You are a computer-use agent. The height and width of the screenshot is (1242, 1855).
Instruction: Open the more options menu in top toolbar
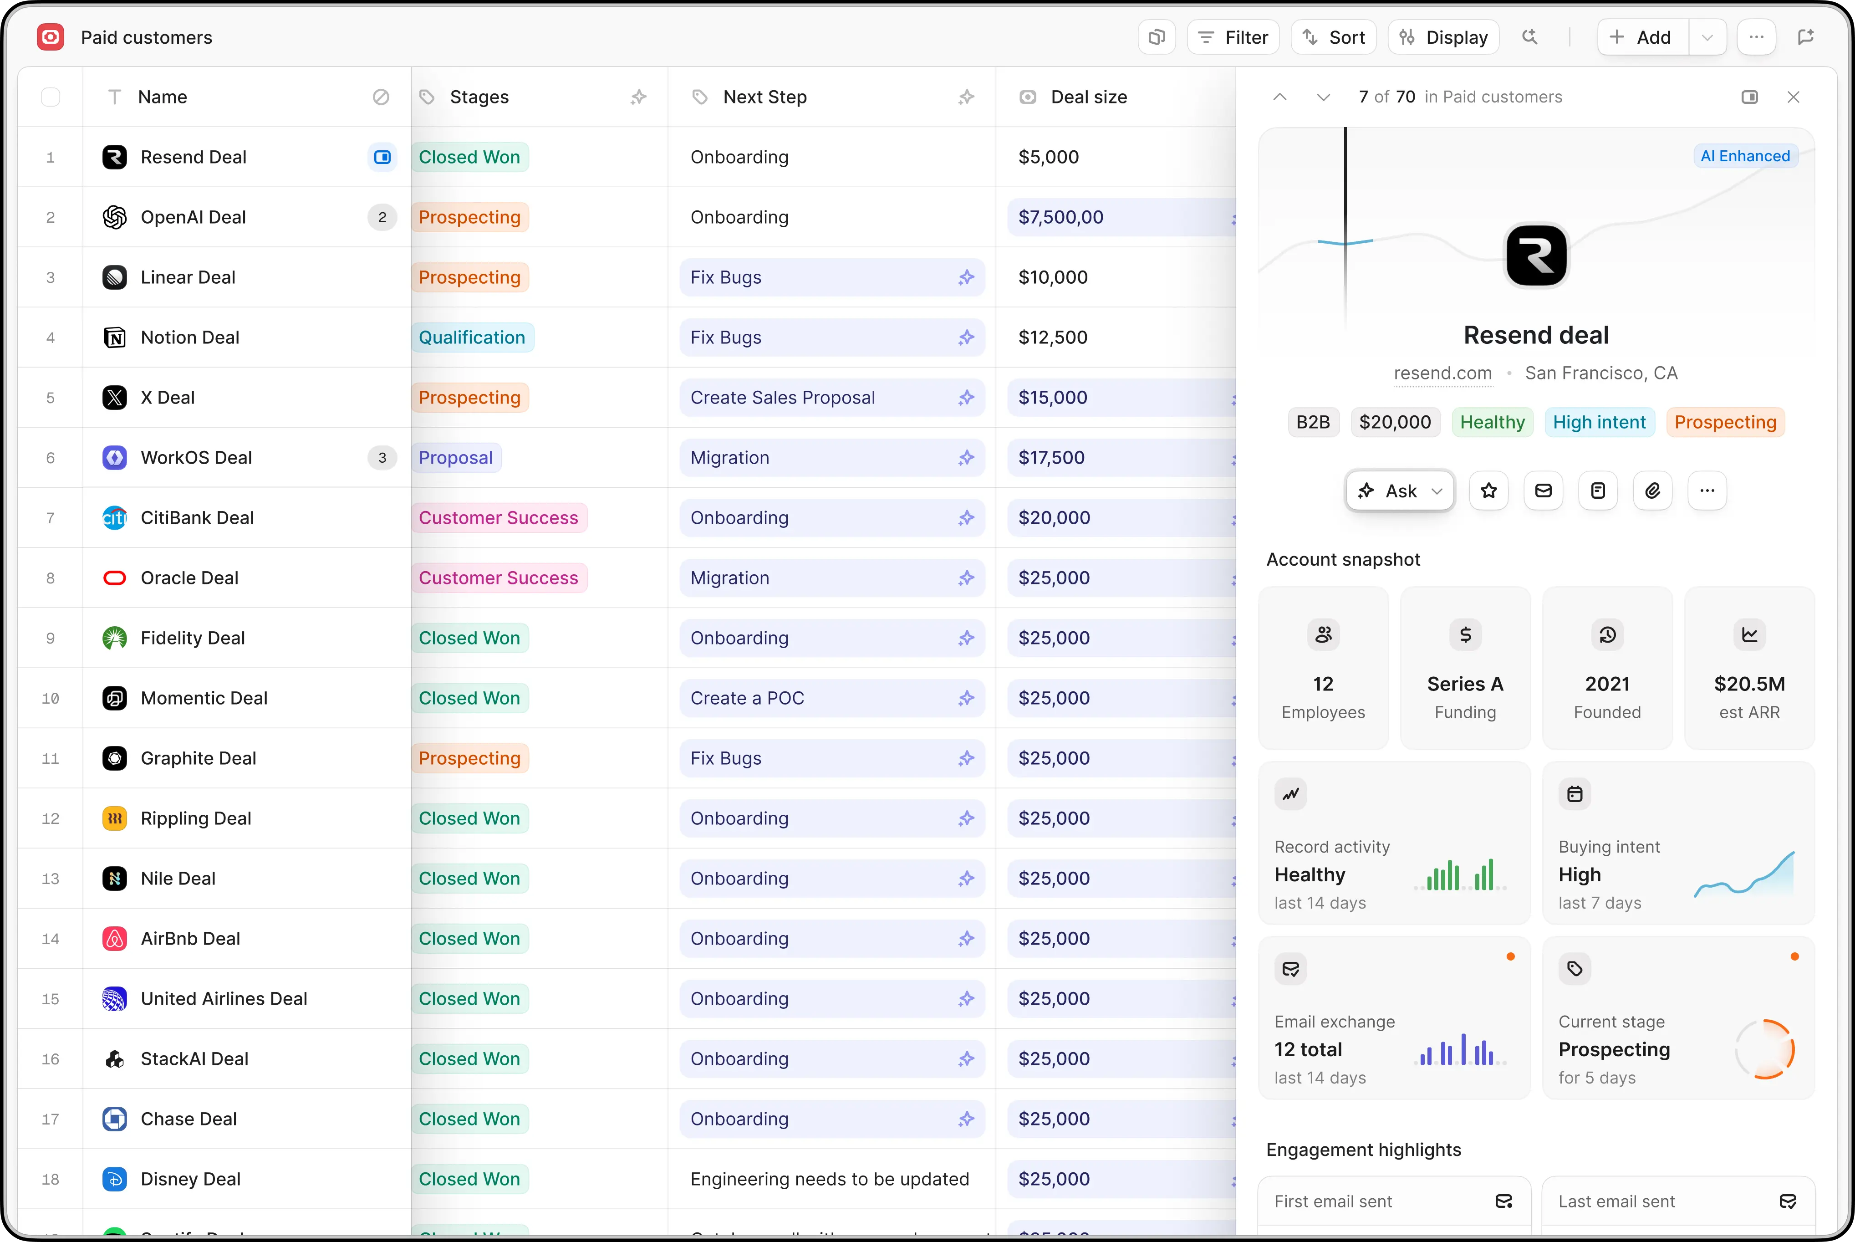1756,37
